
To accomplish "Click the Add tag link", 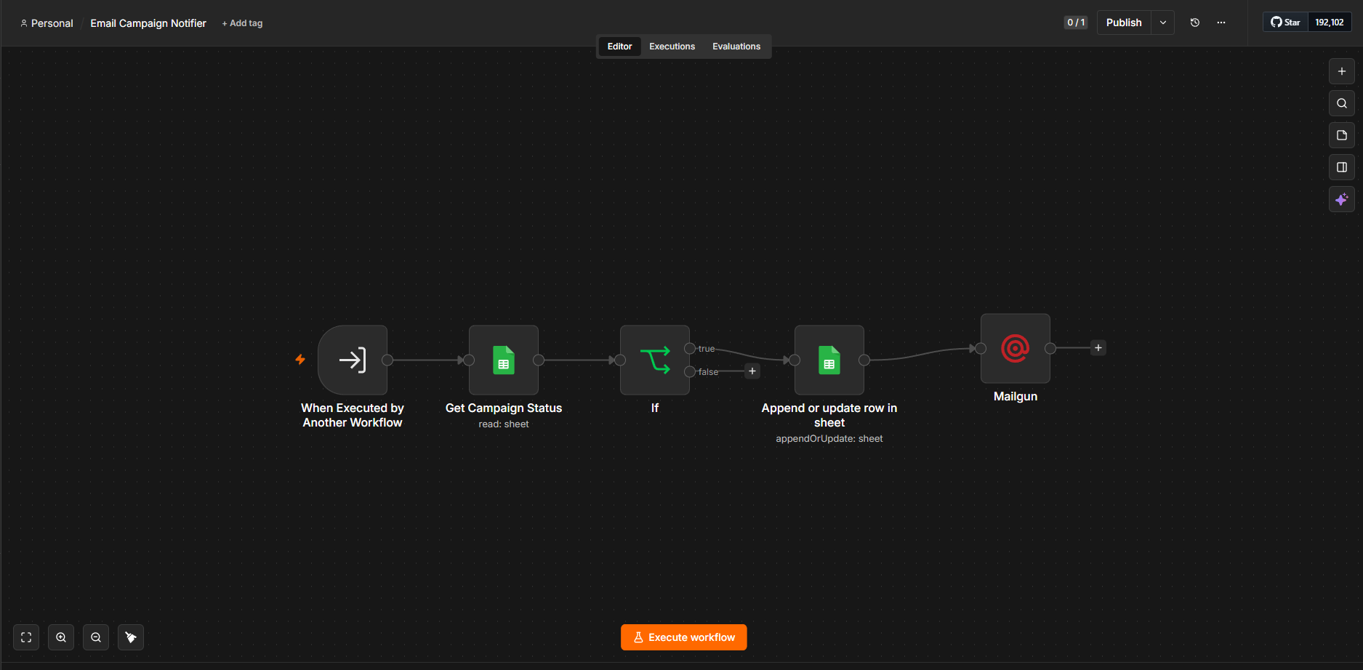I will tap(242, 23).
